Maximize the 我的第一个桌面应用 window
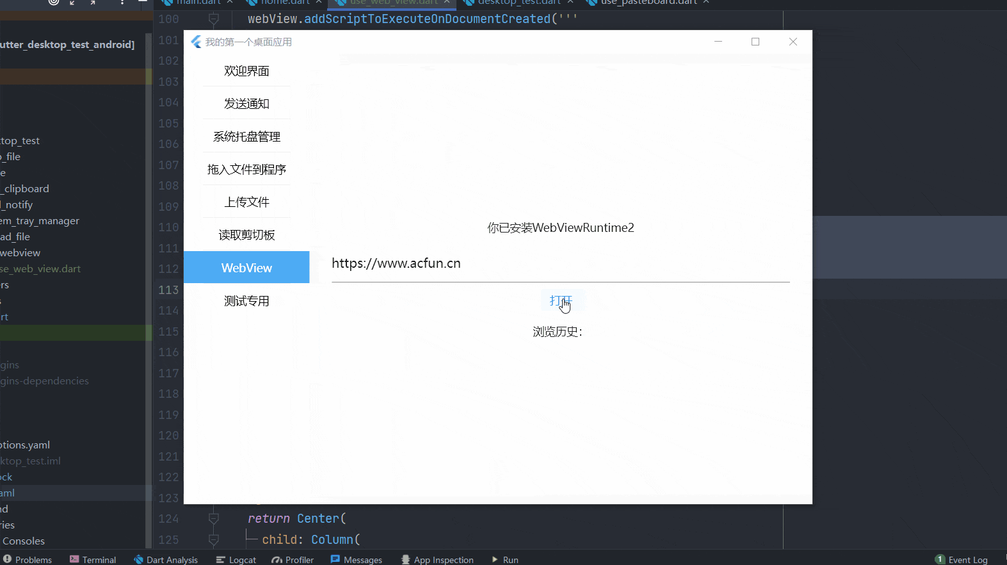 (755, 42)
